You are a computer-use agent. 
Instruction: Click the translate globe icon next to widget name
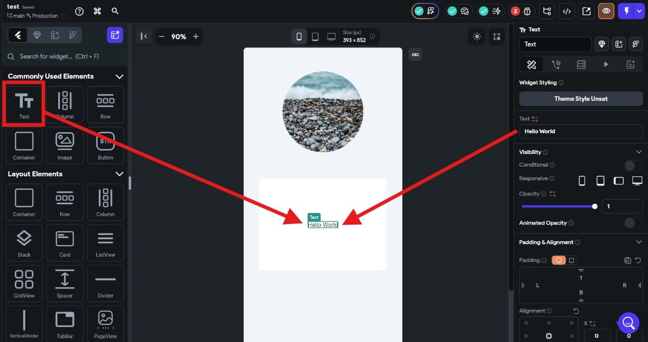pos(601,44)
